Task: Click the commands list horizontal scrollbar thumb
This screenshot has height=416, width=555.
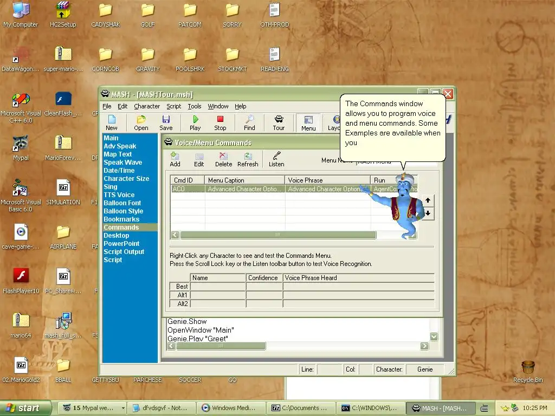Action: tap(278, 235)
